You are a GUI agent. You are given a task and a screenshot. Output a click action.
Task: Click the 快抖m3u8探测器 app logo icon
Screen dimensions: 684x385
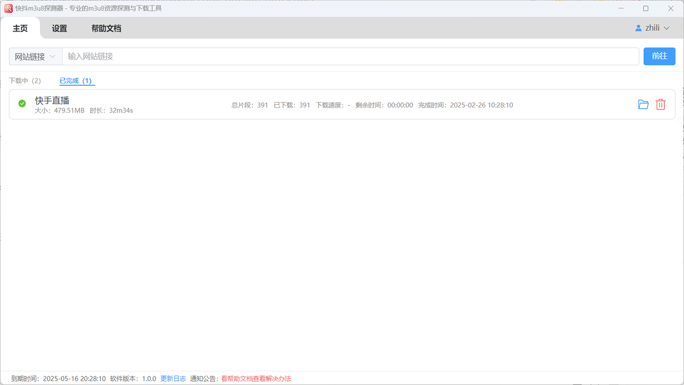pos(8,8)
